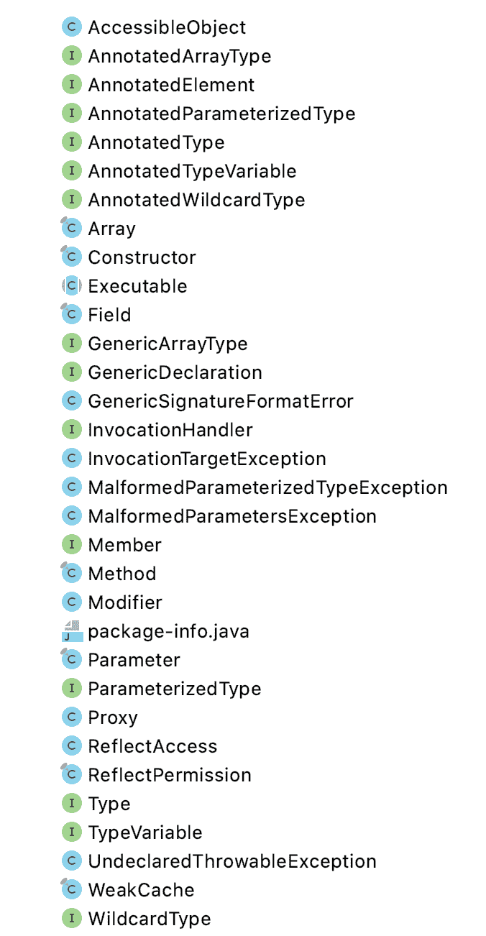Open the GenericSignatureFormatError class

(220, 401)
